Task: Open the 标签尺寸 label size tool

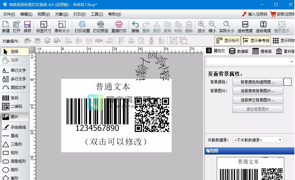Action: click(44, 27)
